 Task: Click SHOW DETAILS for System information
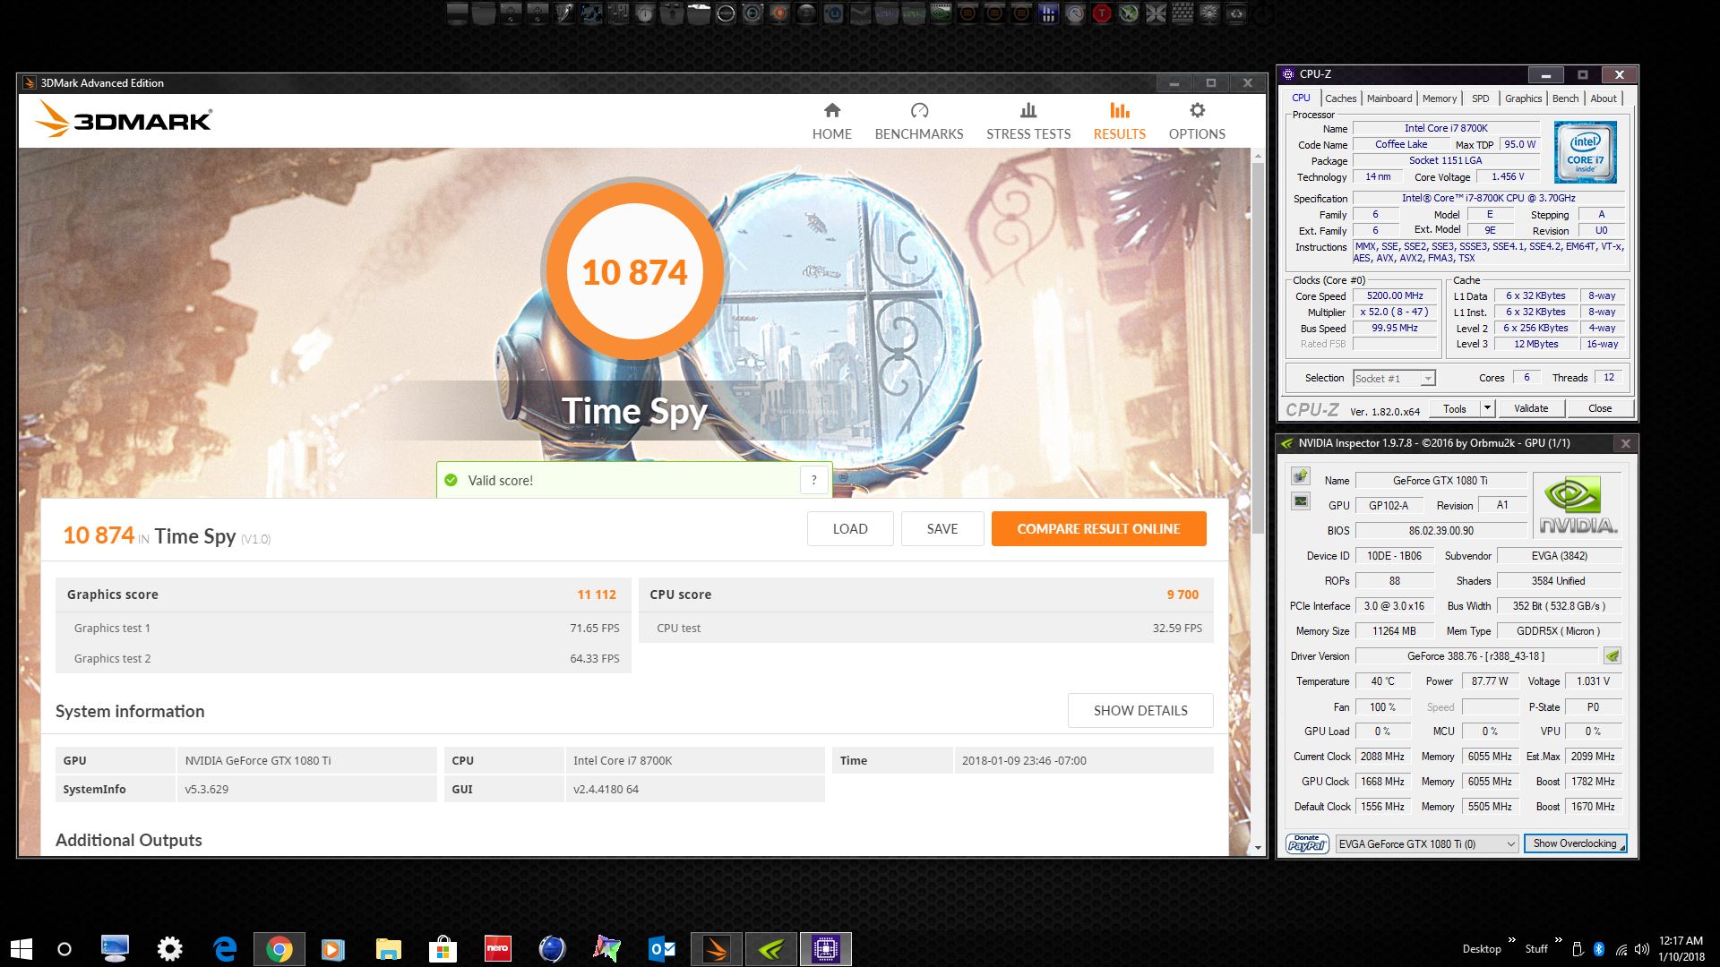click(x=1140, y=710)
